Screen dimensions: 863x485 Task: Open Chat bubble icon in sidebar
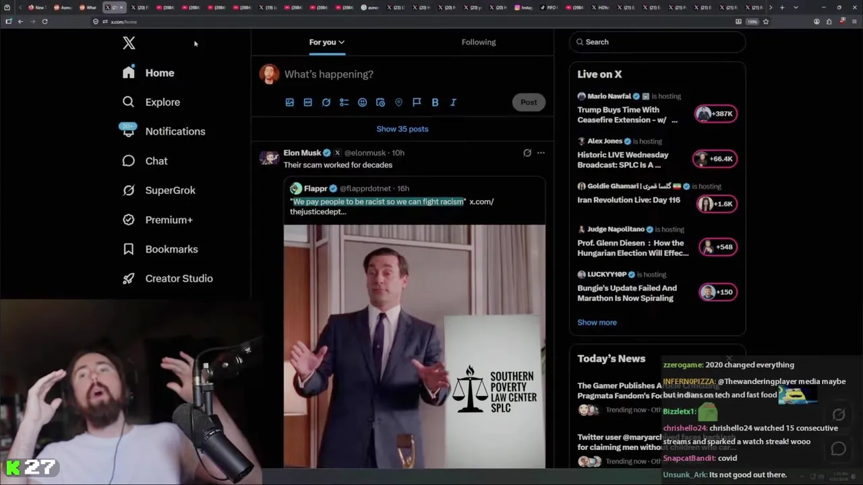pyautogui.click(x=128, y=160)
